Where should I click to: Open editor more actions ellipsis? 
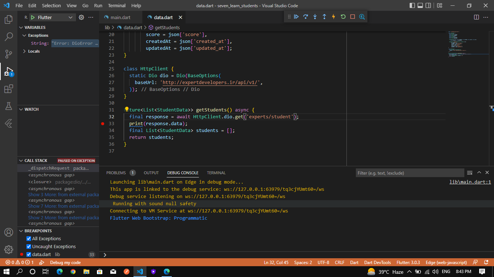click(486, 17)
